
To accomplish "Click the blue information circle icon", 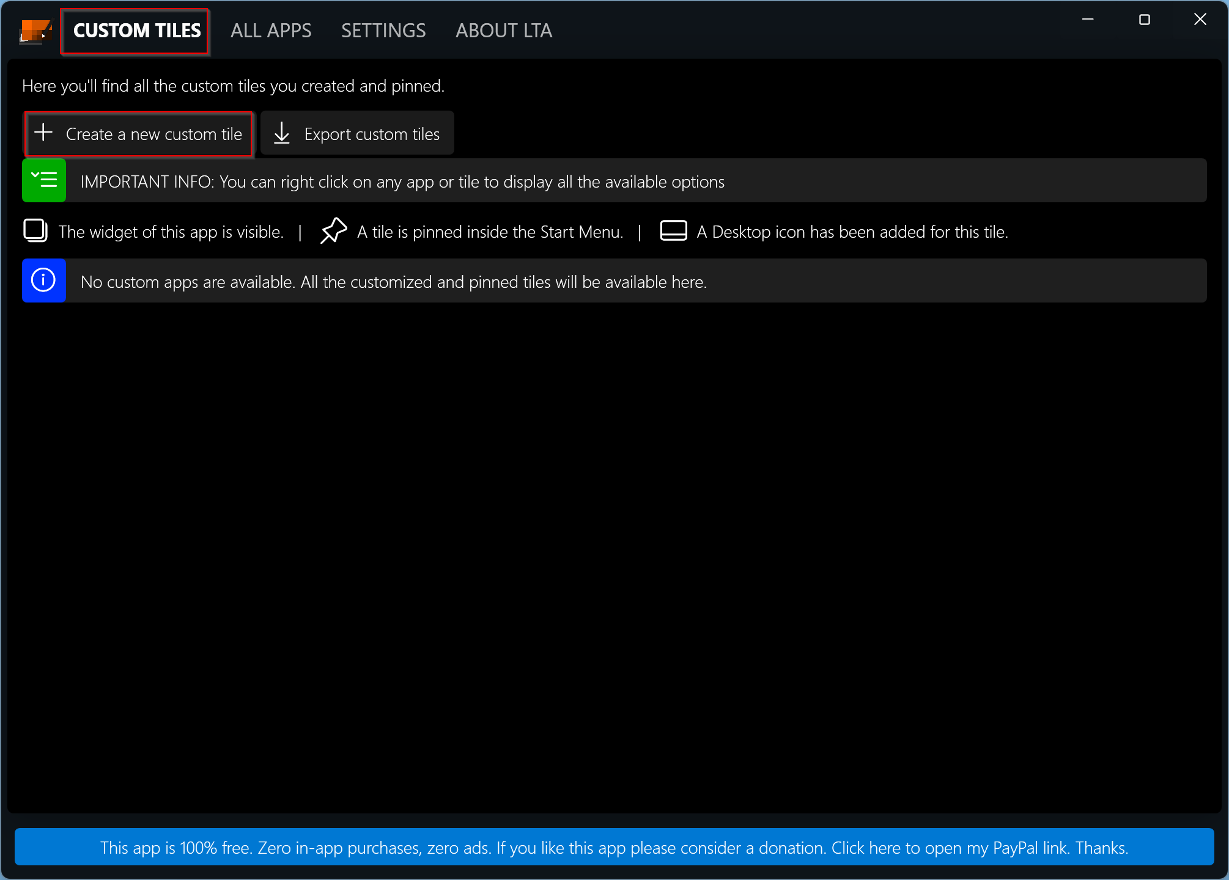I will click(x=44, y=280).
